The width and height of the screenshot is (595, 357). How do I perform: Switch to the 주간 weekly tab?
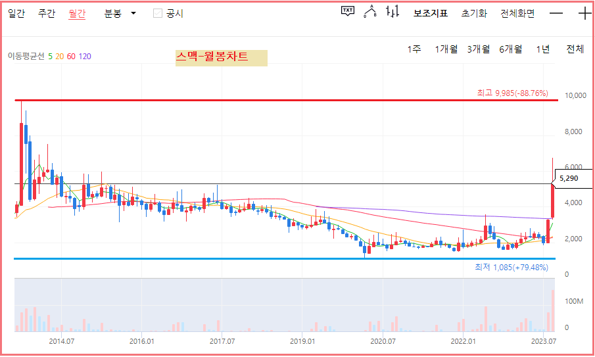[47, 14]
